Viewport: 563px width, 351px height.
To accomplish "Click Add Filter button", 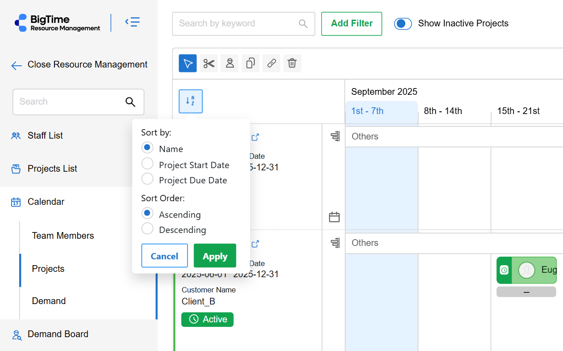I will pos(352,24).
